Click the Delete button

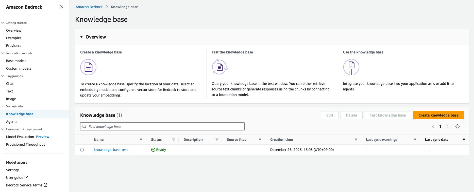tap(351, 115)
